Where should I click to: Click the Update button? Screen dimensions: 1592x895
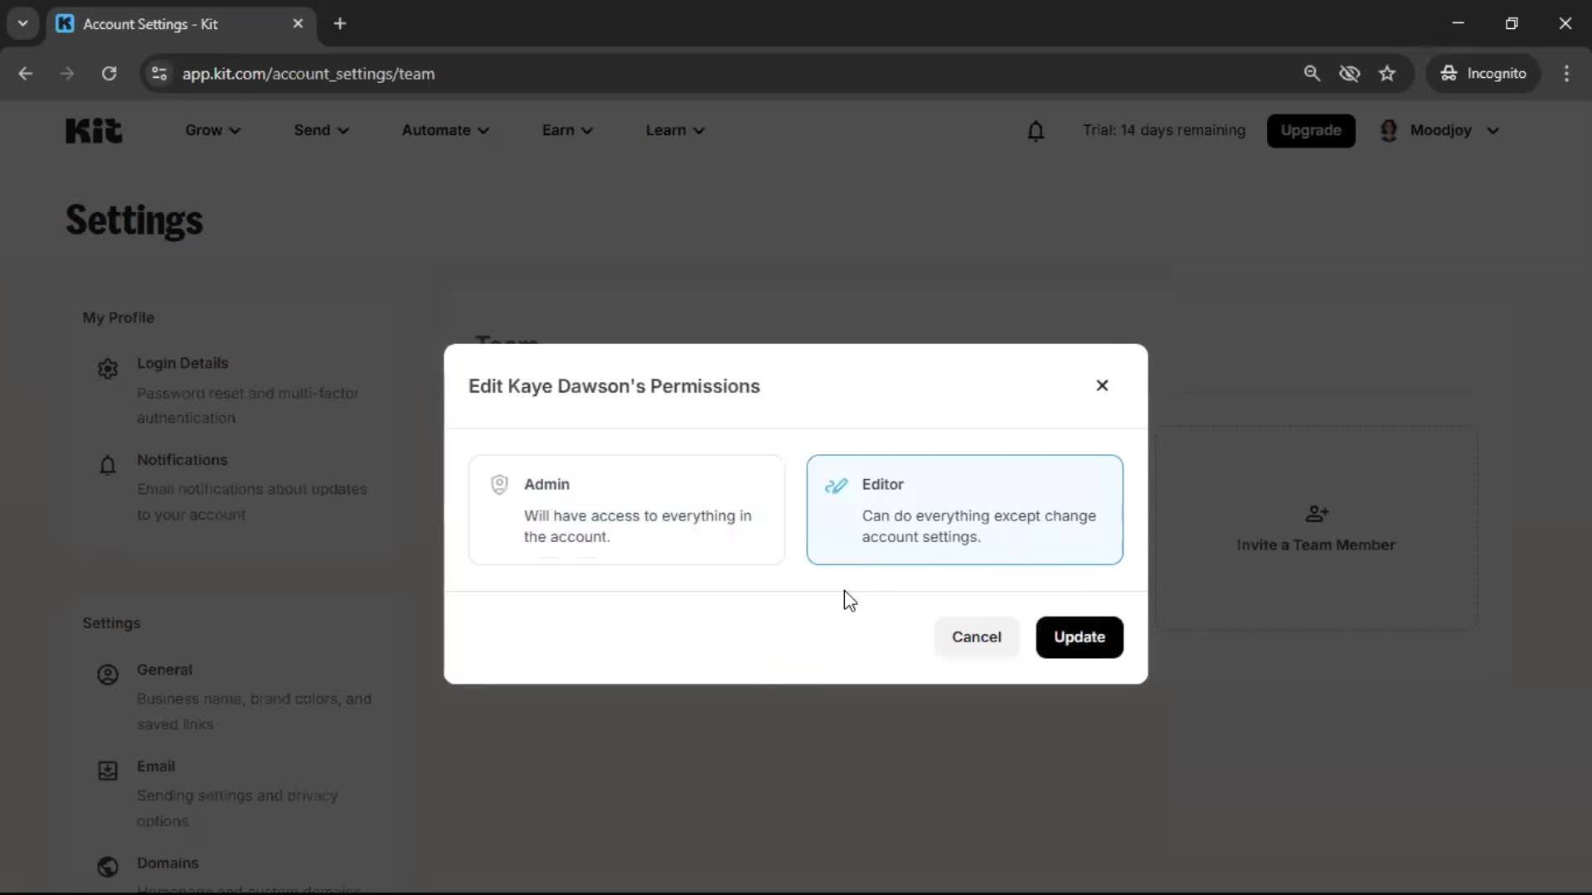pyautogui.click(x=1080, y=636)
